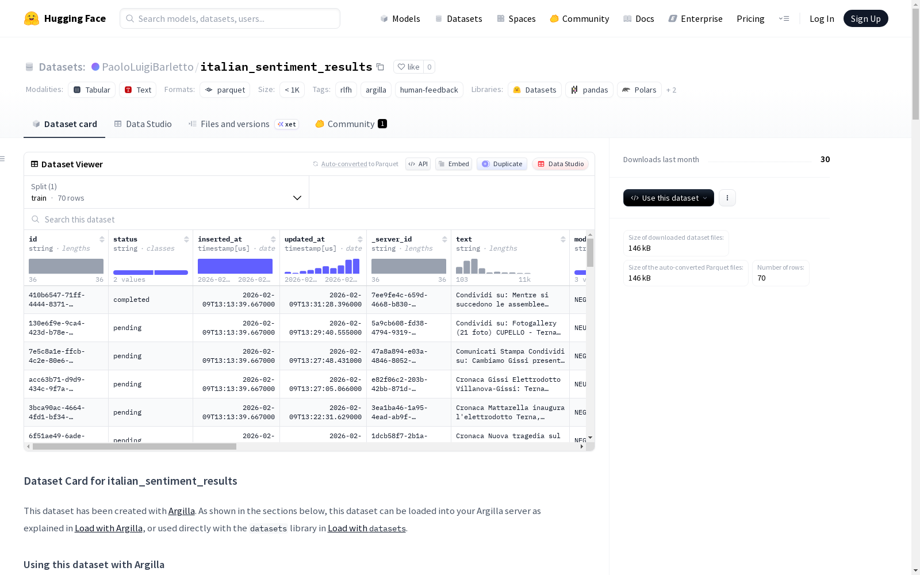Sort the inserted_at column
Viewport: 920px width, 575px height.
pos(273,239)
